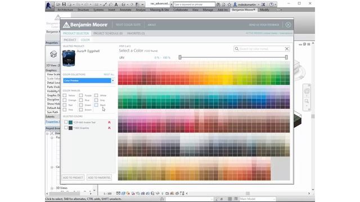360x202 pixels.
Task: Toggle the Brown color family checkbox
Action: 81,110
